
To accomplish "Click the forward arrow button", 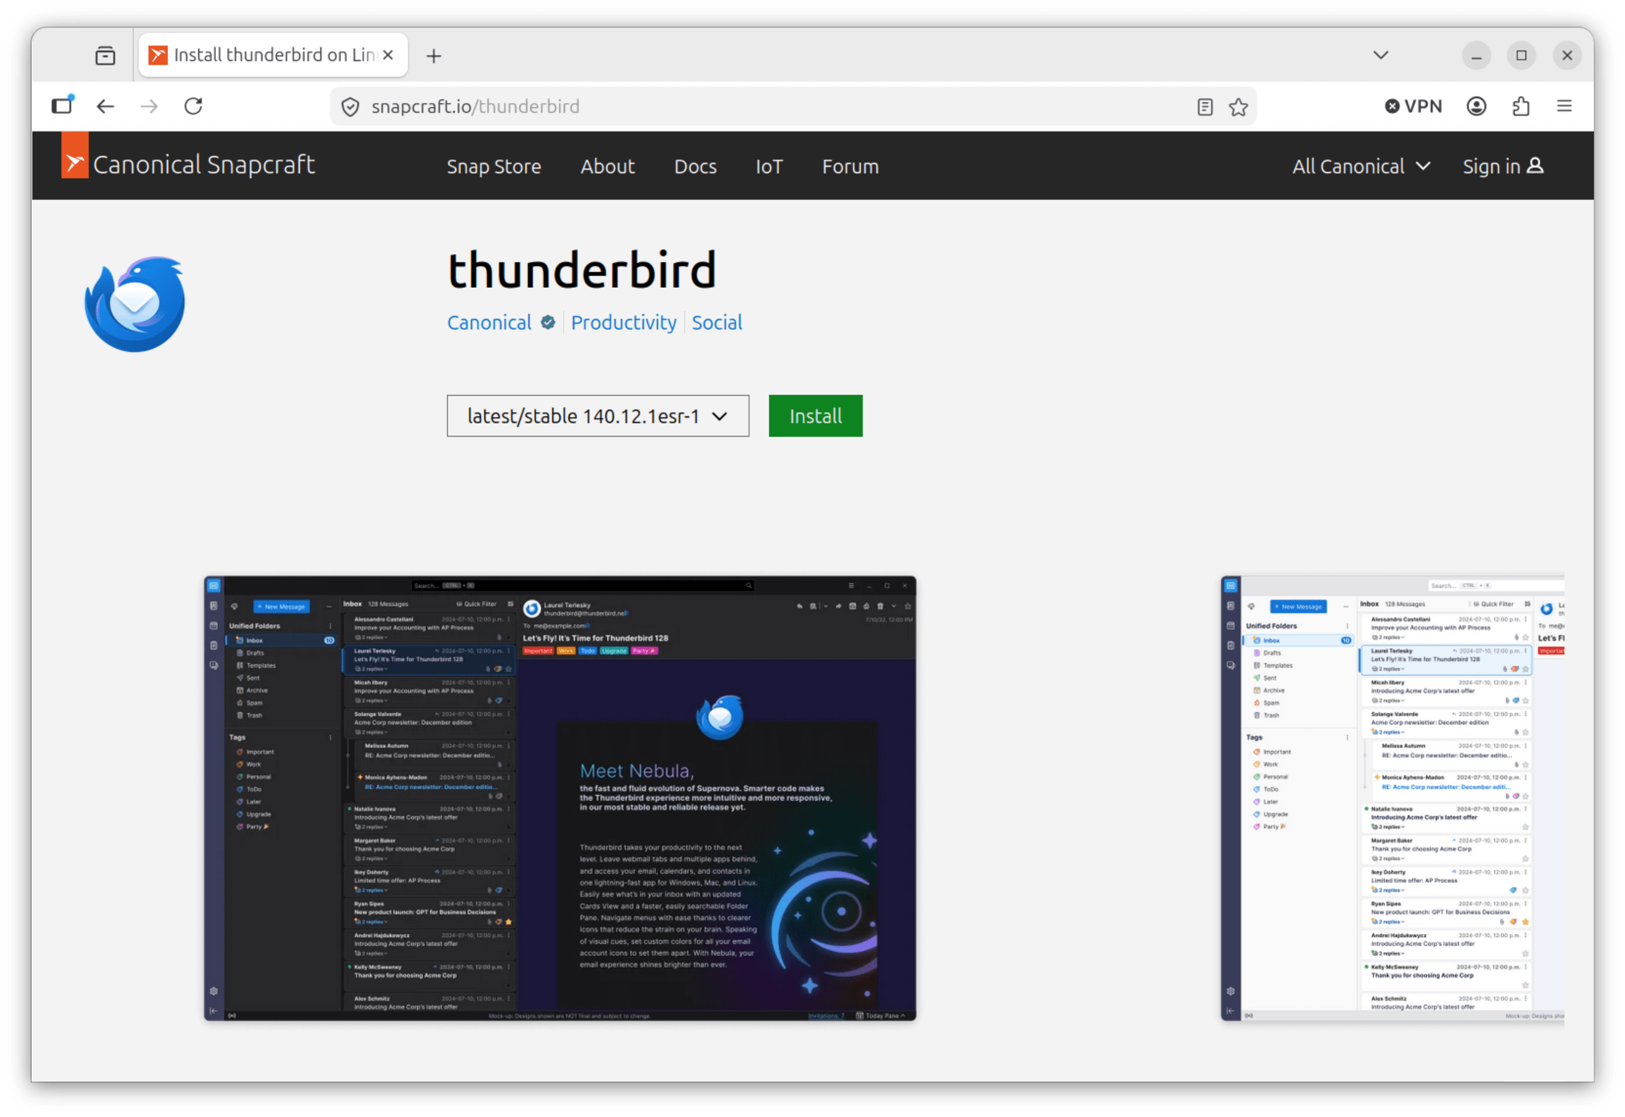I will (149, 106).
